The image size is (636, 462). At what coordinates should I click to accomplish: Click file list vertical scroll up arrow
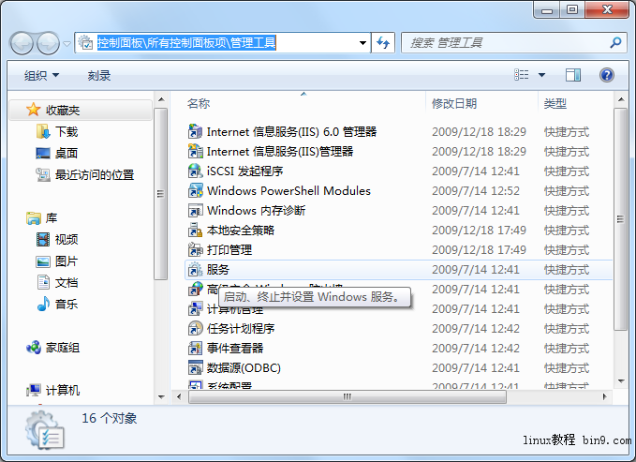(x=621, y=99)
